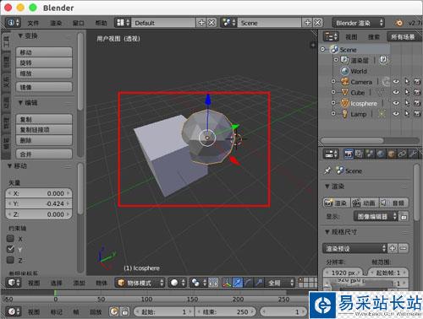Image resolution: width=423 pixels, height=319 pixels.
Task: Toggle manipulate center points button
Action: click(x=213, y=283)
